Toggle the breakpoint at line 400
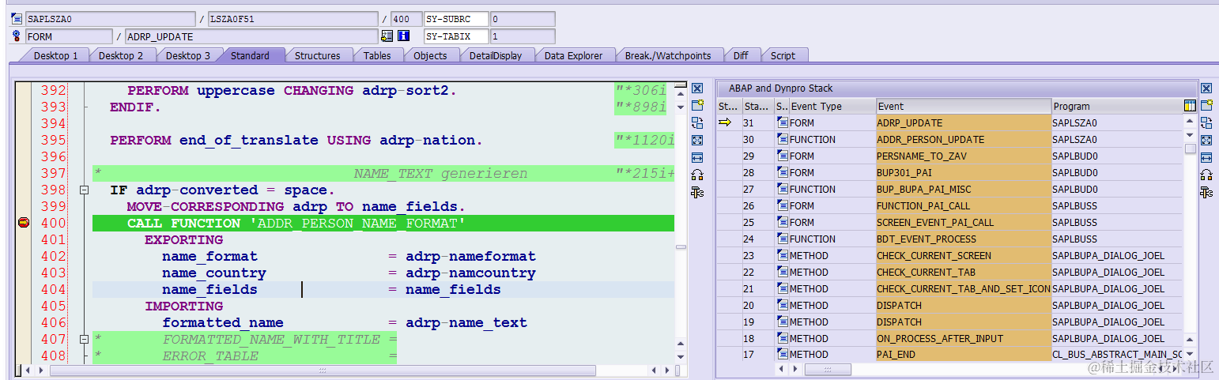 [x=23, y=223]
